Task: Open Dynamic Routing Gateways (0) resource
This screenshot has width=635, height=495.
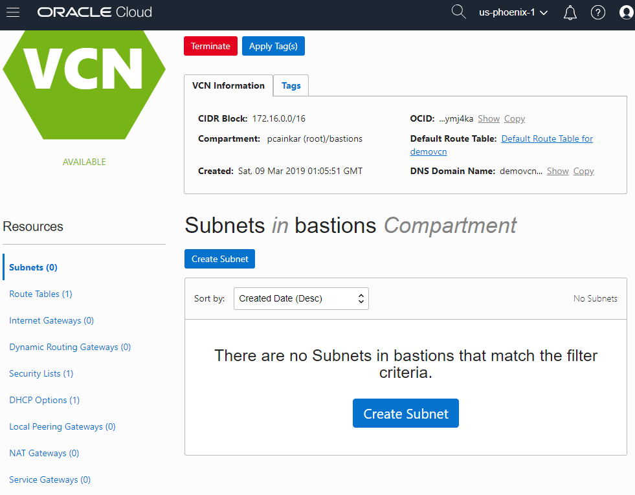Action: (70, 347)
